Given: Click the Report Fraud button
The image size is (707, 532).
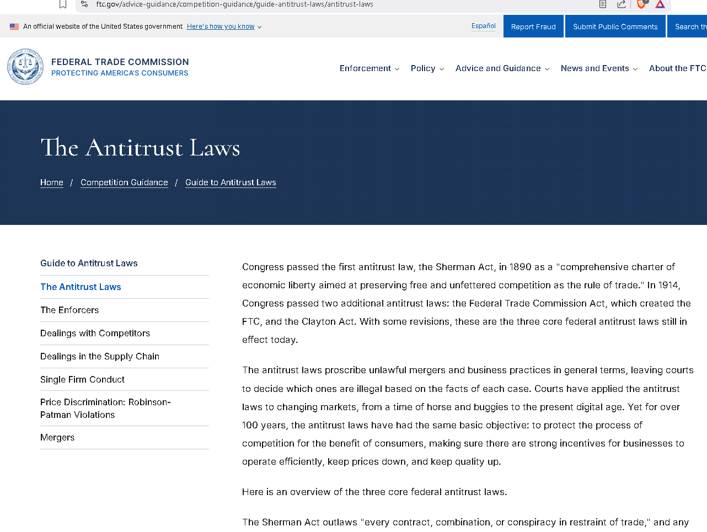Looking at the screenshot, I should pyautogui.click(x=533, y=26).
